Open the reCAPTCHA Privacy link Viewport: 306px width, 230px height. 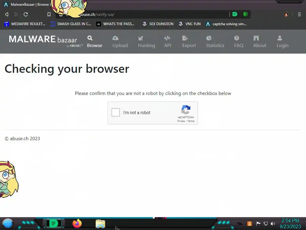click(181, 121)
